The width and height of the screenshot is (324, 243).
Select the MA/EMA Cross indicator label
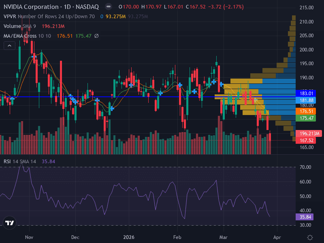[20, 36]
